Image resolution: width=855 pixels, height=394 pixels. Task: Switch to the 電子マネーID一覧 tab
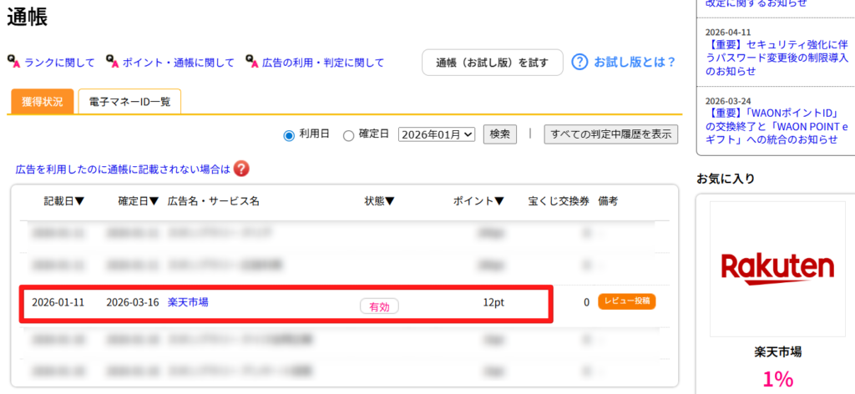tap(129, 102)
